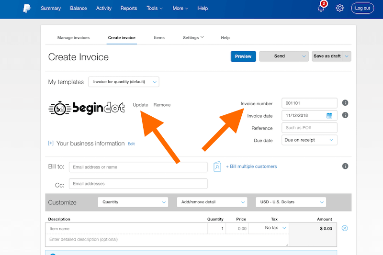The width and height of the screenshot is (383, 255).
Task: Open the Quantity customize dropdown
Action: 133,202
